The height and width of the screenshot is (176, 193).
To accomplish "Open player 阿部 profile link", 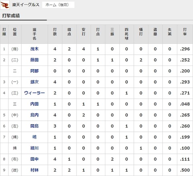I will click(35, 71).
